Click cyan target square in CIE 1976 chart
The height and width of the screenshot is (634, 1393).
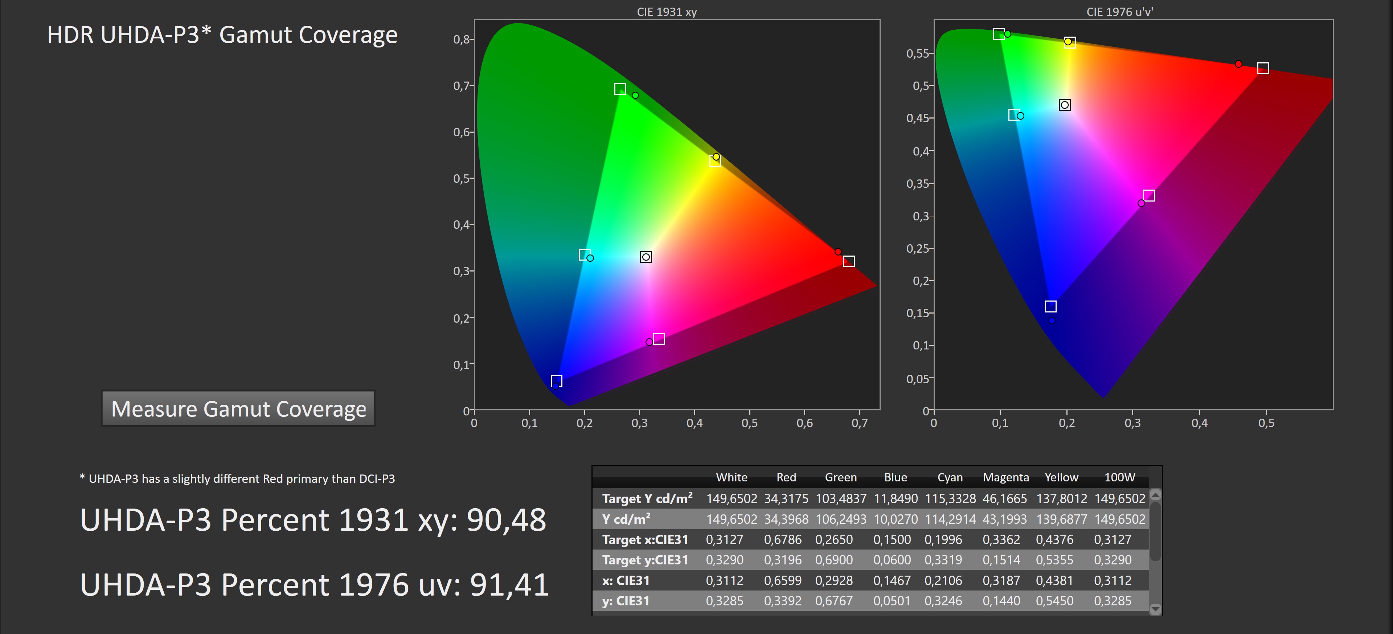click(x=1014, y=115)
